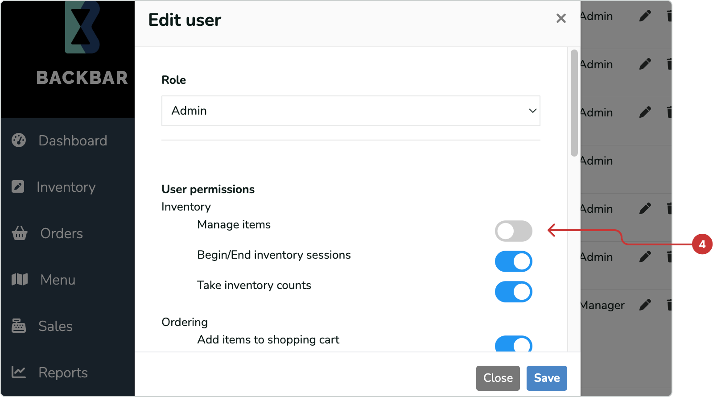Click the Edit user dialog title

point(185,20)
